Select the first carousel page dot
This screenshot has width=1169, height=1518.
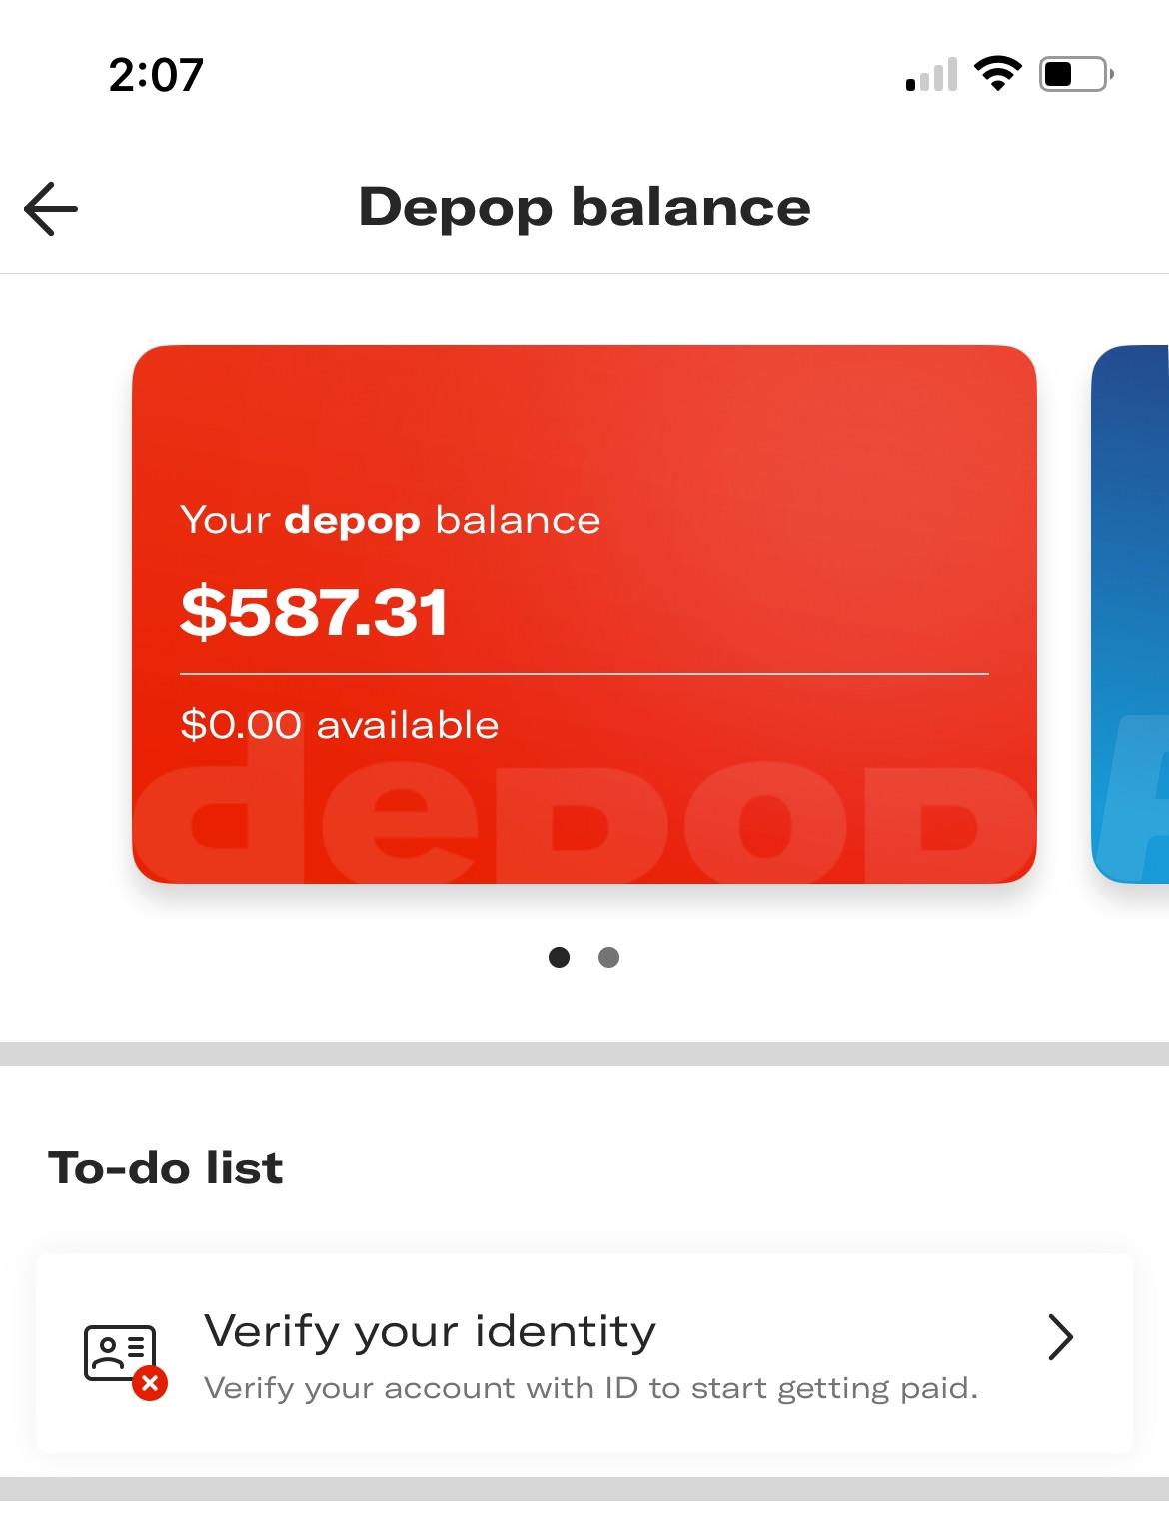pyautogui.click(x=559, y=958)
